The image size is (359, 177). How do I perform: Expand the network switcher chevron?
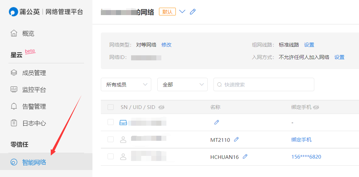(x=182, y=11)
